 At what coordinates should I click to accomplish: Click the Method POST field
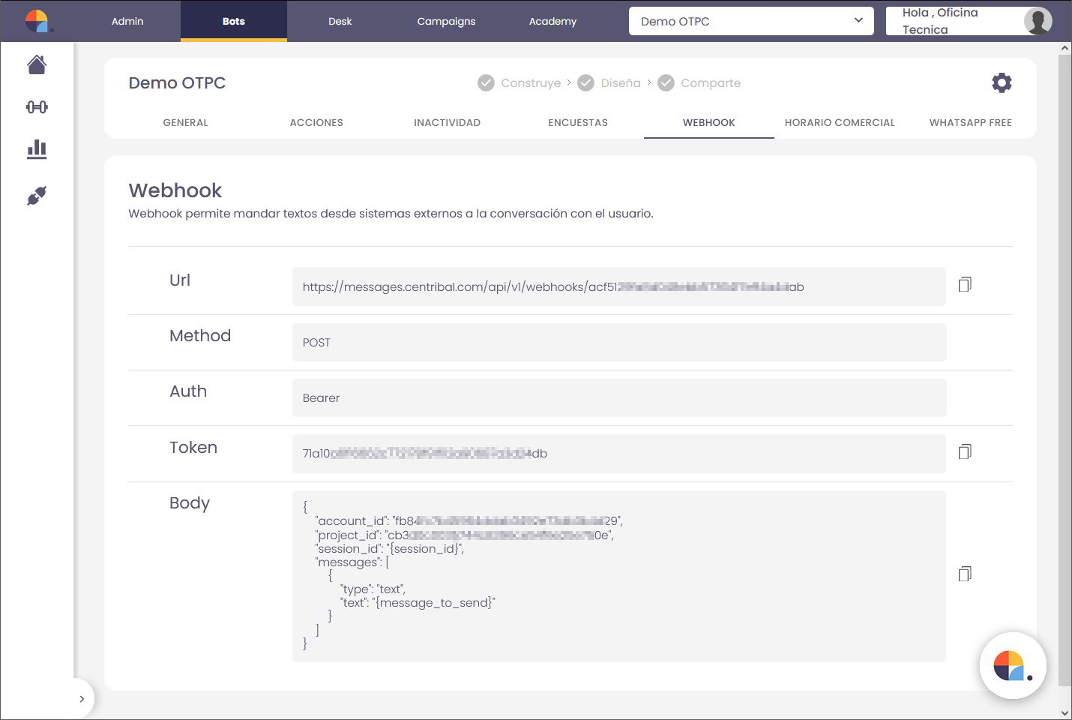tap(618, 343)
